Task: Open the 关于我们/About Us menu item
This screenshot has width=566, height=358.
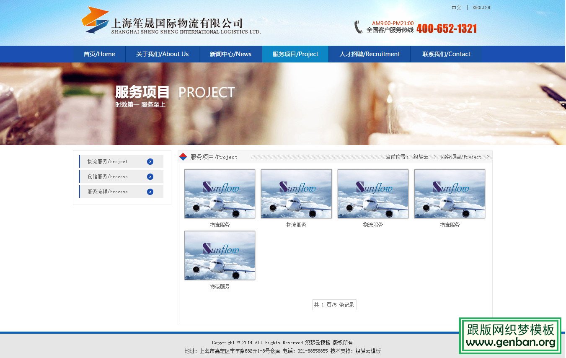Action: (162, 54)
